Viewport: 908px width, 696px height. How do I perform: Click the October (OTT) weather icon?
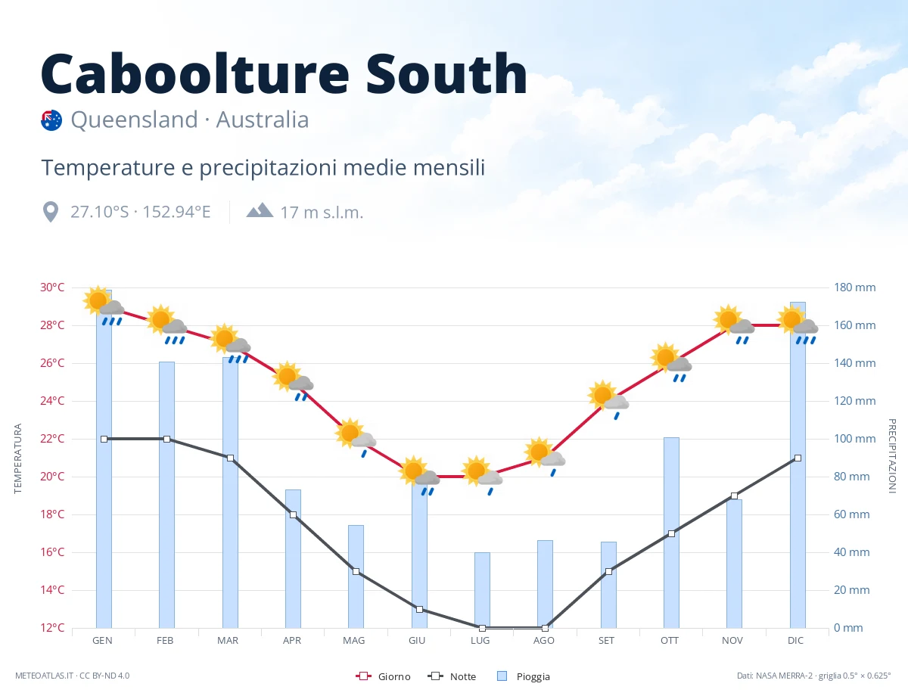pos(672,362)
